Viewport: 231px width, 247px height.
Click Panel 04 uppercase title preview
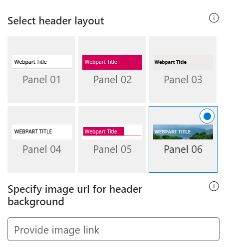(x=42, y=132)
